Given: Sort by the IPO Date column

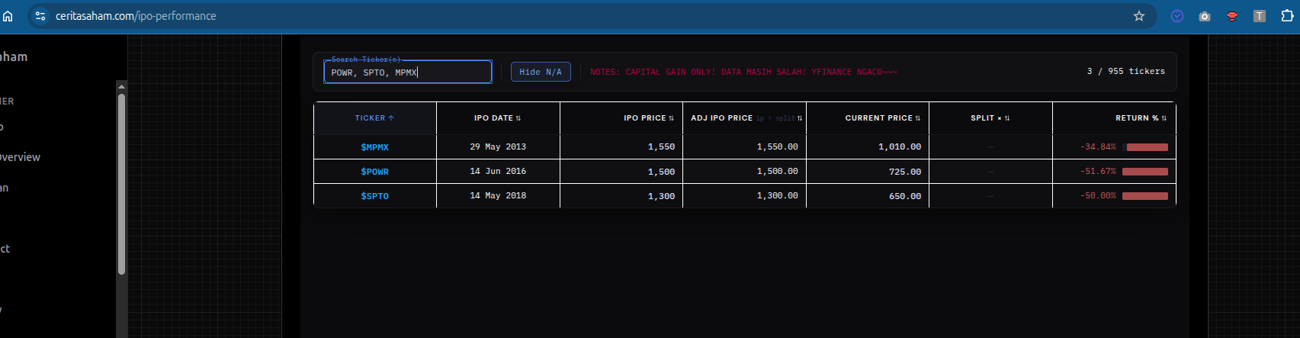Looking at the screenshot, I should click(x=497, y=118).
